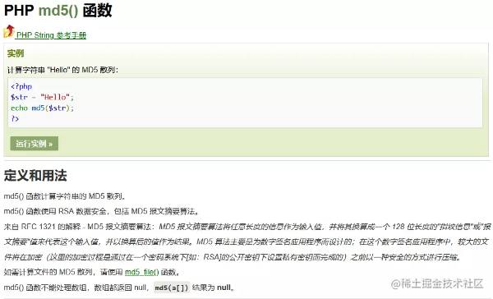The height and width of the screenshot is (299, 493).
Task: Click the folder arrow icon beside PHP String
Action: tap(9, 31)
